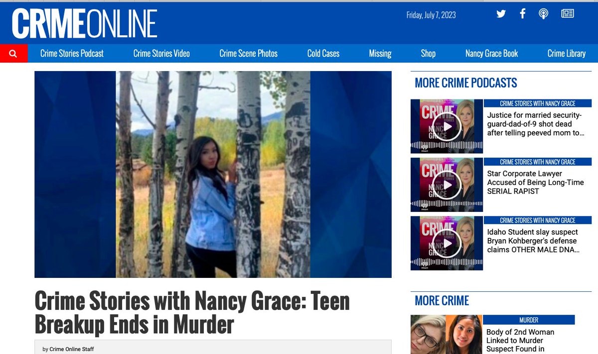Open the Facebook icon in header
The image size is (598, 354).
tap(522, 13)
